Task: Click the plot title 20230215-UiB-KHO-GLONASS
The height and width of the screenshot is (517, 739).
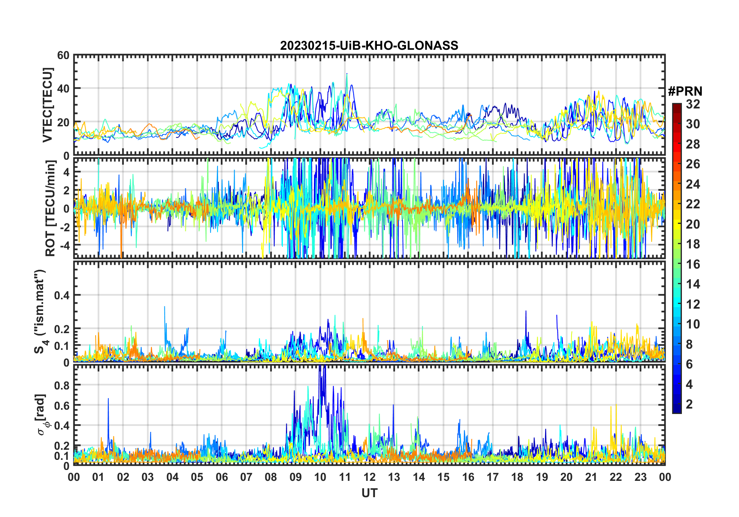Action: tap(369, 46)
